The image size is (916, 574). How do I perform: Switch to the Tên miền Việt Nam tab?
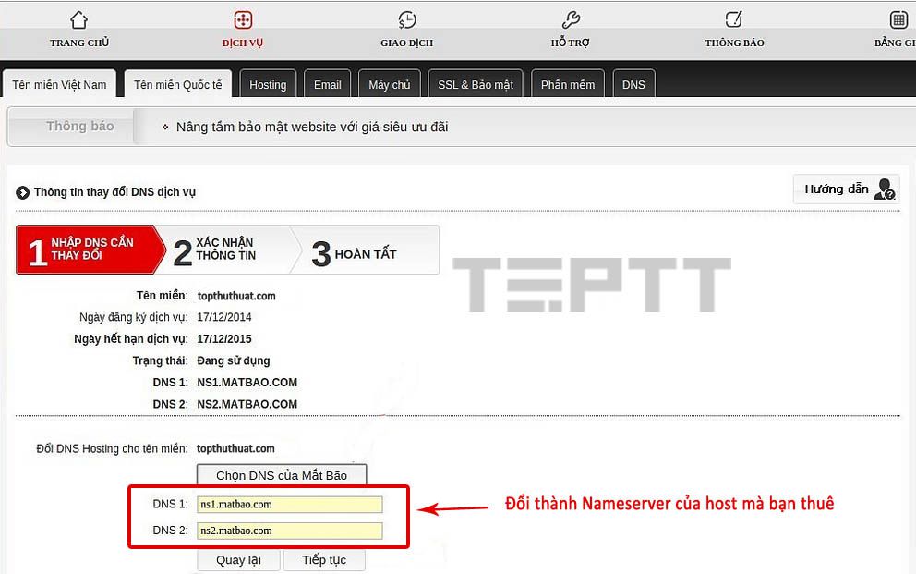(x=59, y=85)
